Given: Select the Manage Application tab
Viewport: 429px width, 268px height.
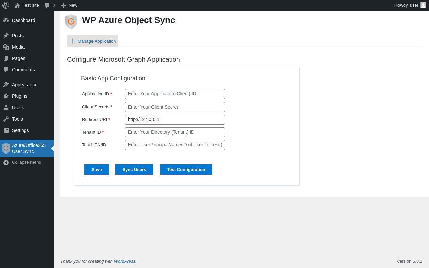Looking at the screenshot, I should [x=93, y=41].
